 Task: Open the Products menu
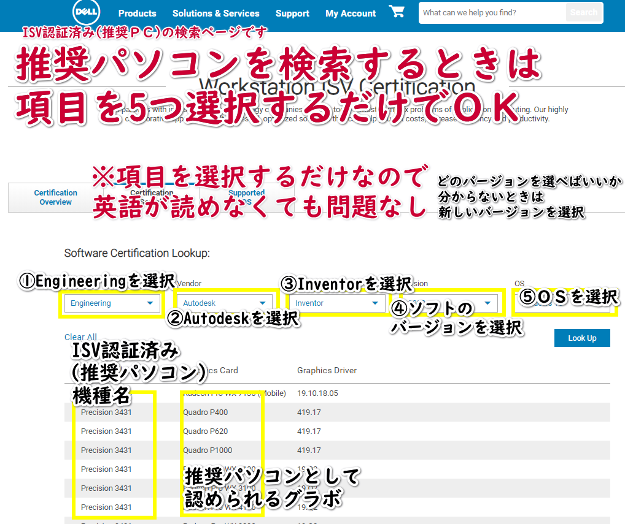[x=137, y=13]
